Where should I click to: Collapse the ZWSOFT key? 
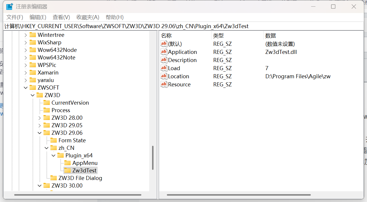[x=25, y=88]
